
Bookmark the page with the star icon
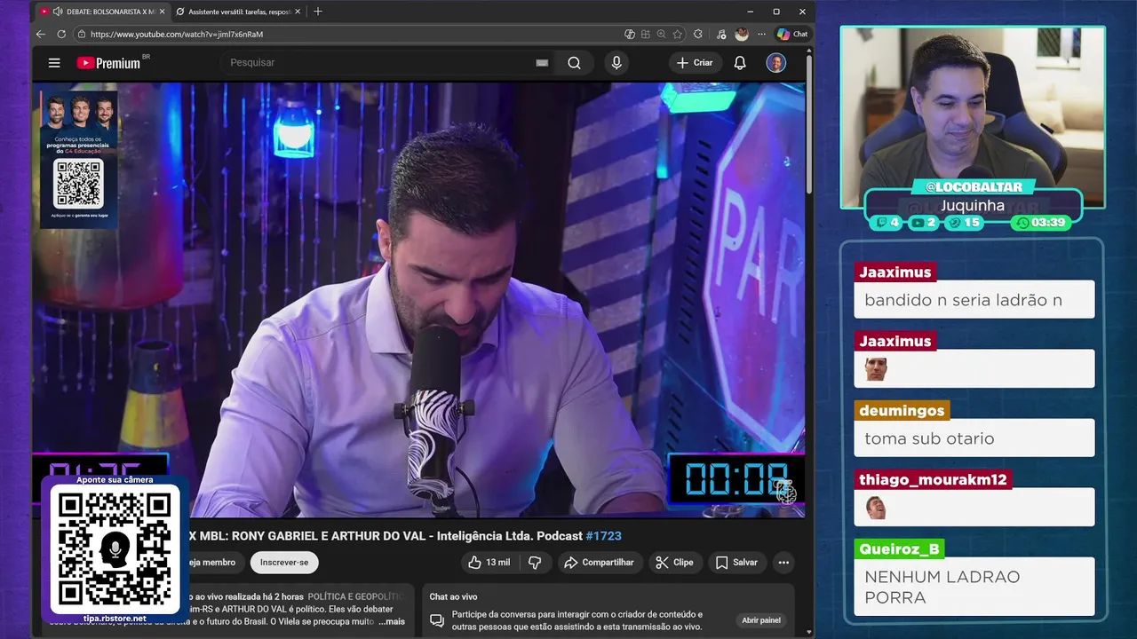tap(678, 34)
